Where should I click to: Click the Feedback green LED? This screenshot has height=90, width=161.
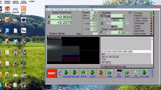coord(151,15)
